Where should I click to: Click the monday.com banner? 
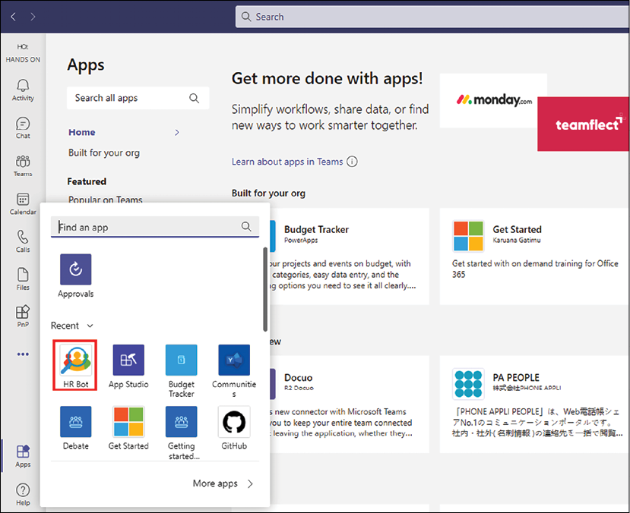point(493,100)
